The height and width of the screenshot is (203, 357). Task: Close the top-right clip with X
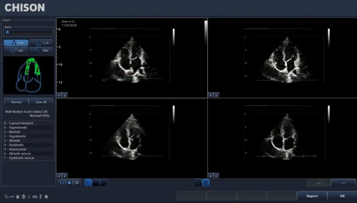click(x=216, y=95)
